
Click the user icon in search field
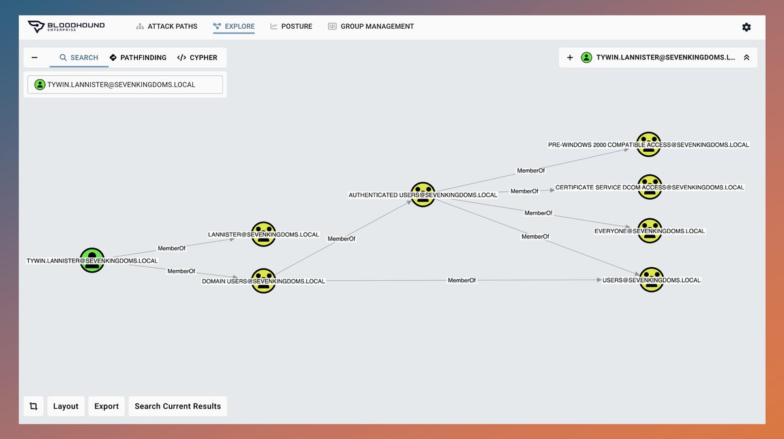40,84
